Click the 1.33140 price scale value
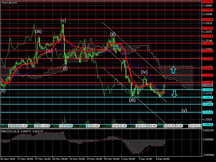 208,41
